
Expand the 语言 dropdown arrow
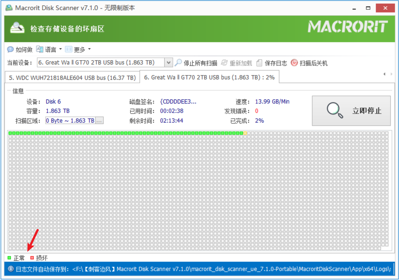[x=61, y=49]
